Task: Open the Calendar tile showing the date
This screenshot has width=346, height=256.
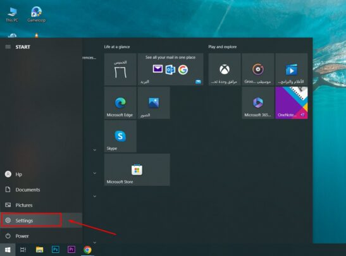Action: [x=120, y=70]
